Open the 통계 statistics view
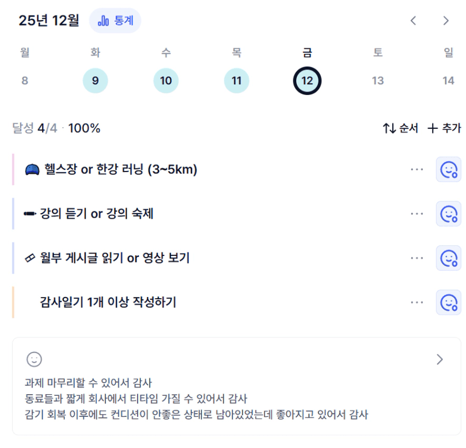Viewport: 466px width, 448px height. pos(115,21)
